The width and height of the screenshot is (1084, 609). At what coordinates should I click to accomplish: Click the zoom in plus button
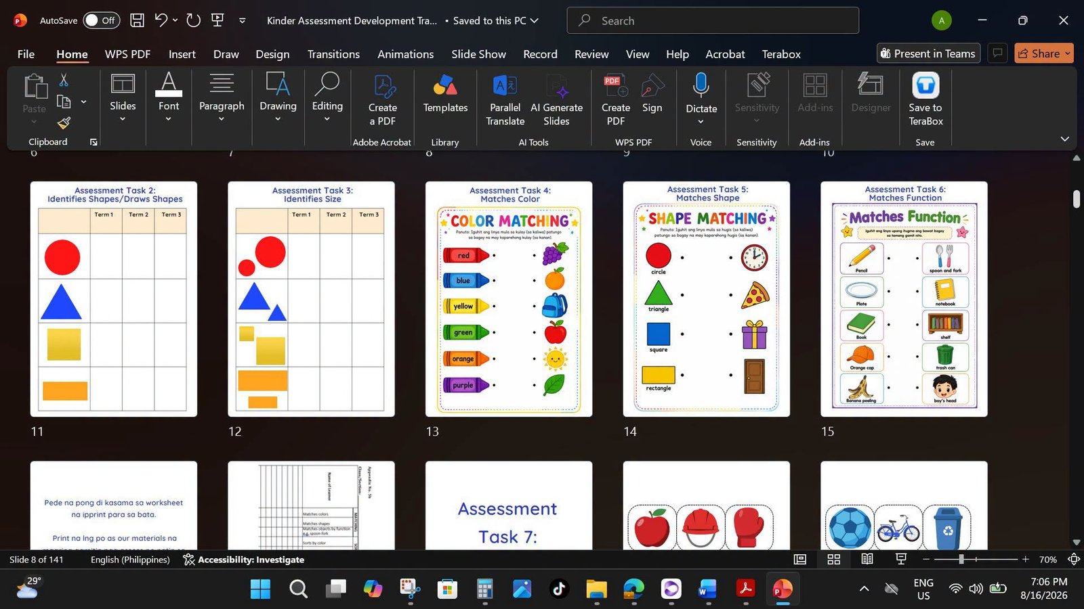(1026, 560)
